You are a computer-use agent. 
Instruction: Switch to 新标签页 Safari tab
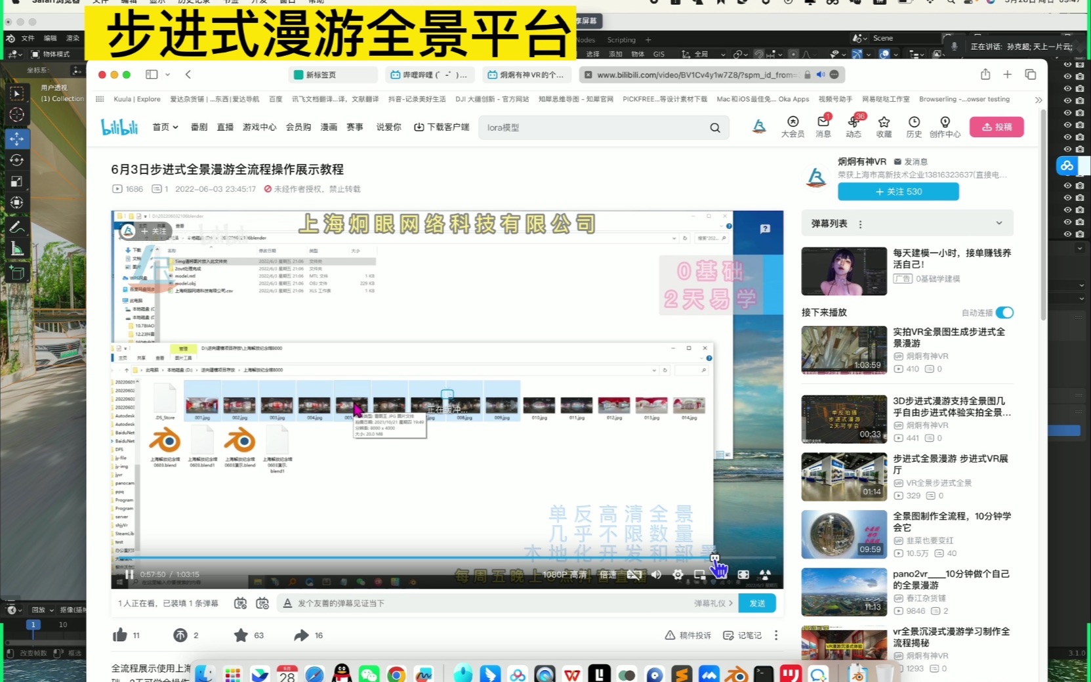coord(333,75)
